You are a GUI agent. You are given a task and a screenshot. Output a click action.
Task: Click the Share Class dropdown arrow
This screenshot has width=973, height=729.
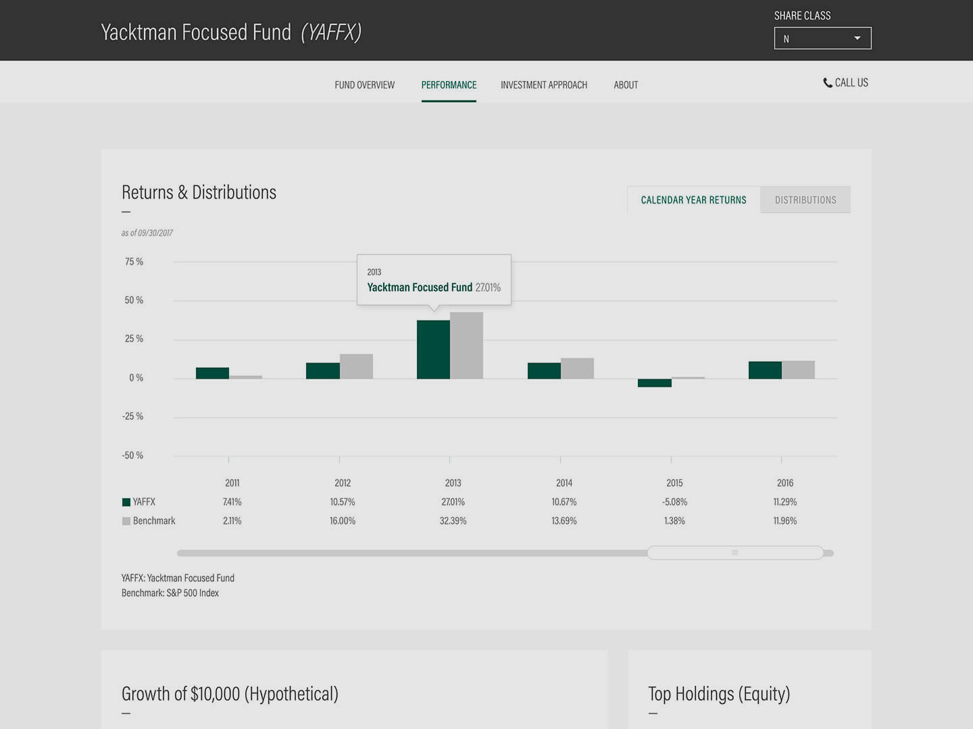(x=857, y=38)
